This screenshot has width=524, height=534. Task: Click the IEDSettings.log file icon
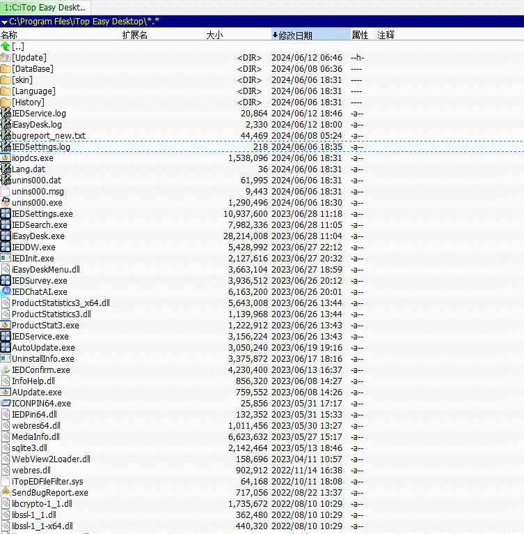coord(6,147)
